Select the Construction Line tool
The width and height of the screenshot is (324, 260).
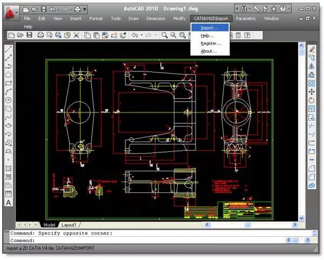coord(9,58)
